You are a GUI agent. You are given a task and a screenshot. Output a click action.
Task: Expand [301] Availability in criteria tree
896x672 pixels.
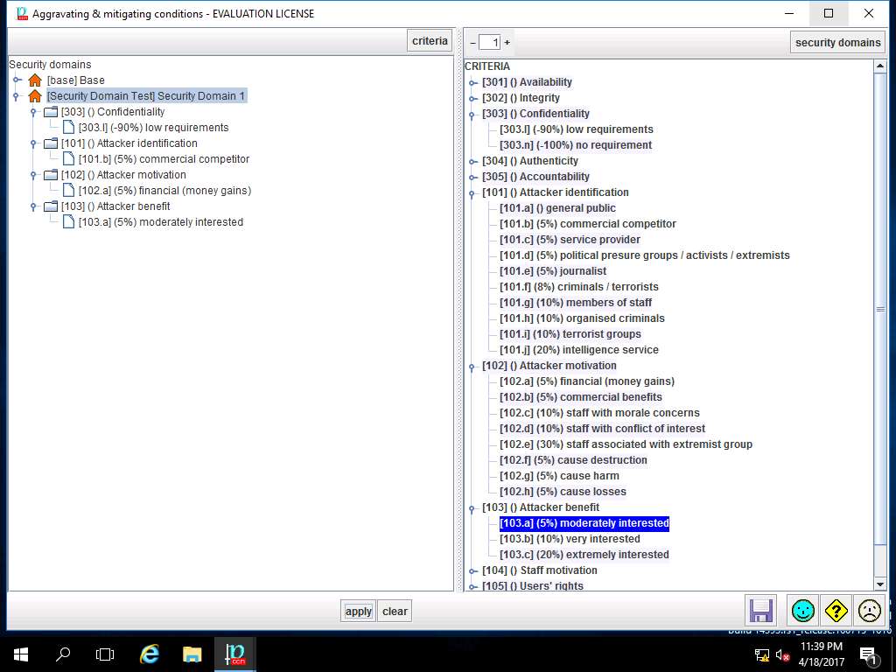click(472, 83)
